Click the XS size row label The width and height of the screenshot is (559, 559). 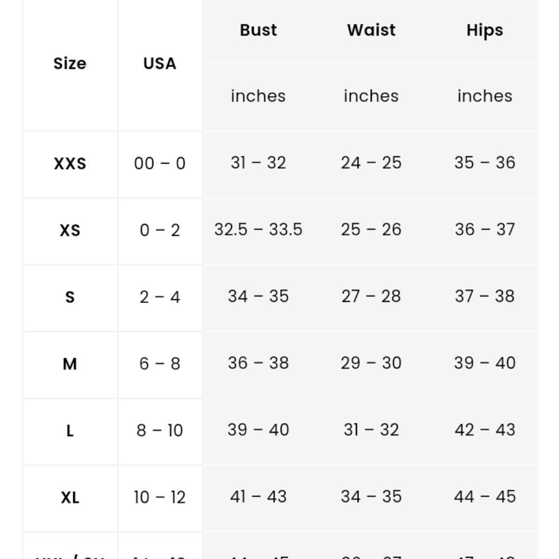(x=70, y=230)
